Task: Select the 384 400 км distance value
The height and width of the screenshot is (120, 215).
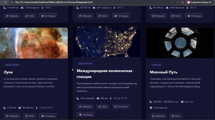Action: [28, 108]
